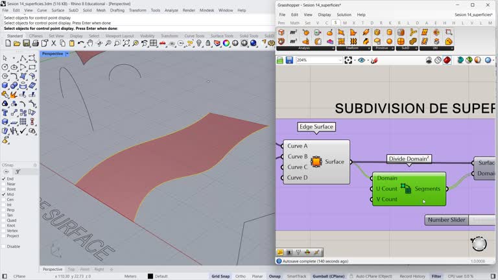This screenshot has height=280, width=498.
Task: Click the orange Sphere primitive icon
Action: coord(389,41)
